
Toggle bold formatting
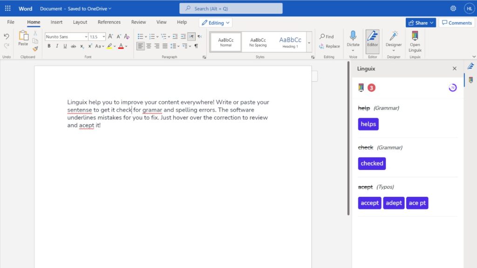(x=49, y=46)
